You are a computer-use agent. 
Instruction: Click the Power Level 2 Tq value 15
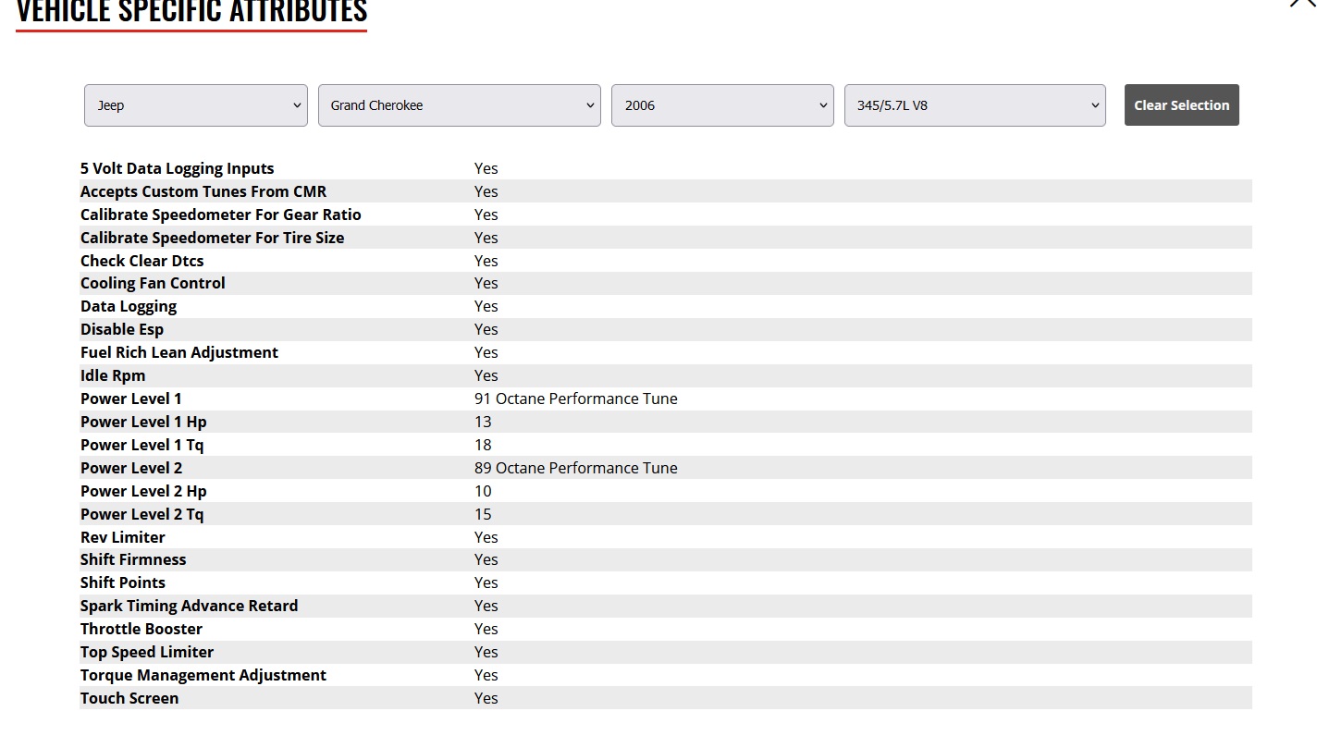(483, 514)
